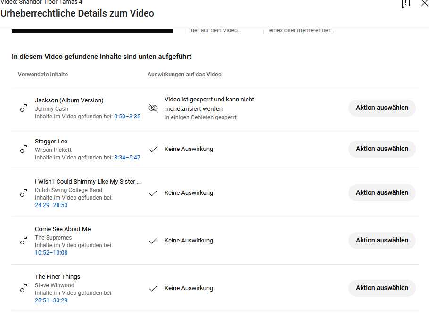Click the Verwendete Inhalte column header
This screenshot has width=429, height=317.
43,75
